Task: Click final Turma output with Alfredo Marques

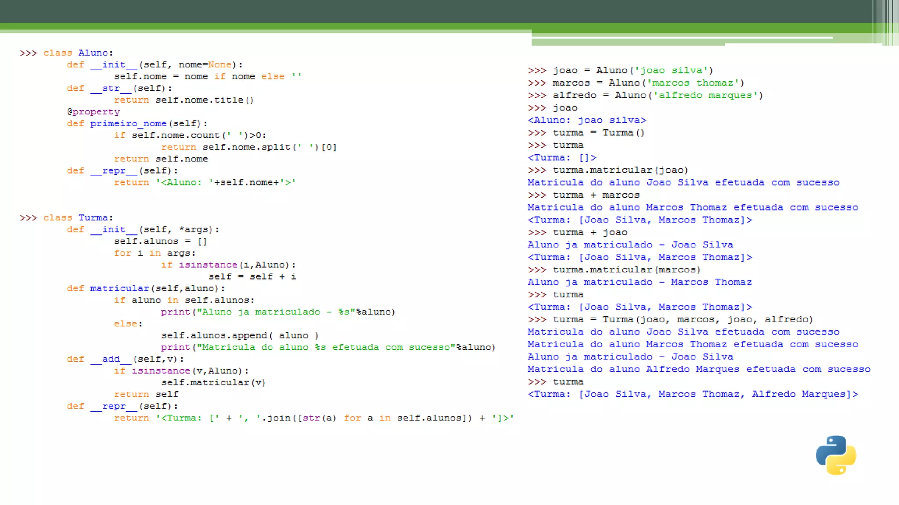Action: (693, 395)
